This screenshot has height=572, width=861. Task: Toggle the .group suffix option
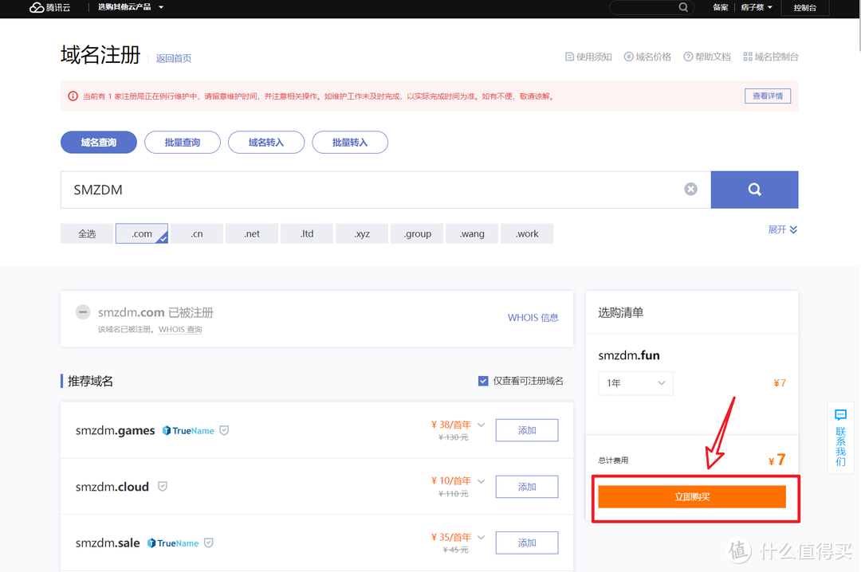417,233
